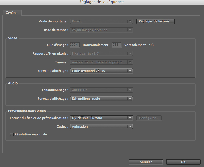The image size is (204, 167).
Task: Open the Echantillonnage 48000 Hz dropdown
Action: (x=101, y=90)
